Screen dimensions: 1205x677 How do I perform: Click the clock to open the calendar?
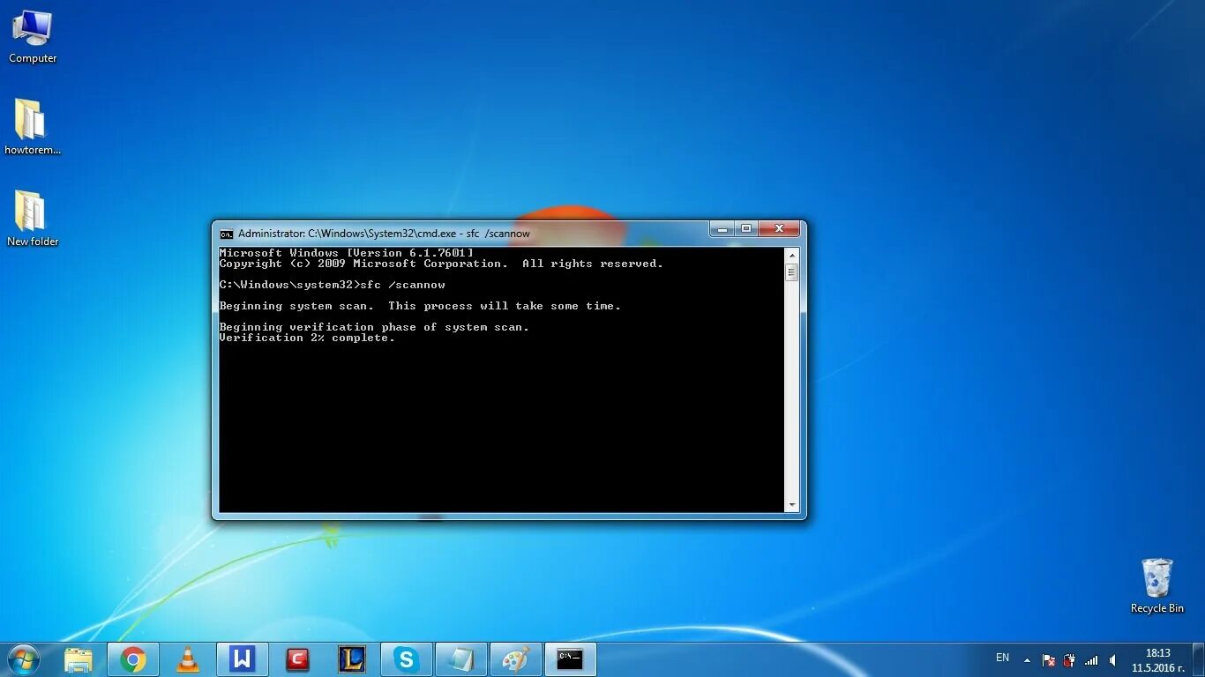[x=1158, y=659]
